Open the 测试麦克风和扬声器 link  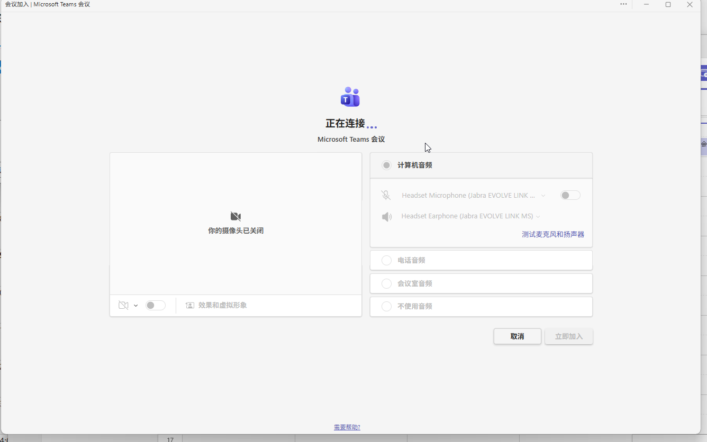coord(553,234)
